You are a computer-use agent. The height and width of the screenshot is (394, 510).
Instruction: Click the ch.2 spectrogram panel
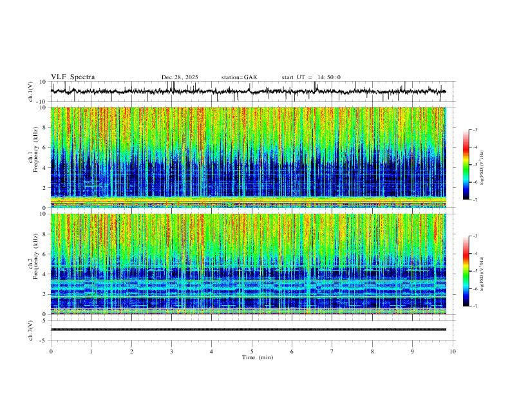click(x=248, y=264)
